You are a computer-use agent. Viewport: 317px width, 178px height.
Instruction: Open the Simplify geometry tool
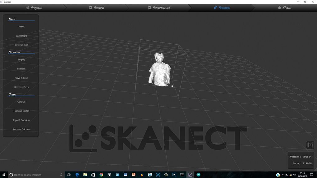(21, 60)
